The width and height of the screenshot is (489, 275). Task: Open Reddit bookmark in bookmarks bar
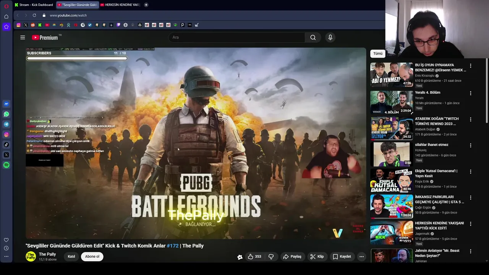coord(32,25)
